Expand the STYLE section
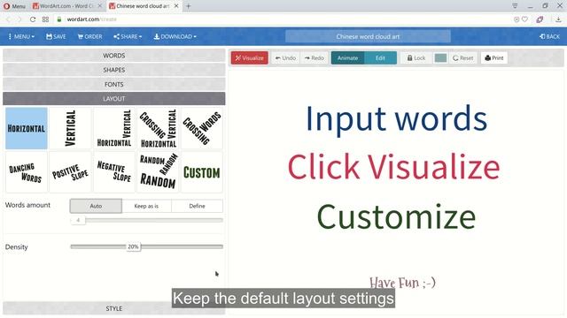Image resolution: width=567 pixels, height=318 pixels. click(114, 308)
